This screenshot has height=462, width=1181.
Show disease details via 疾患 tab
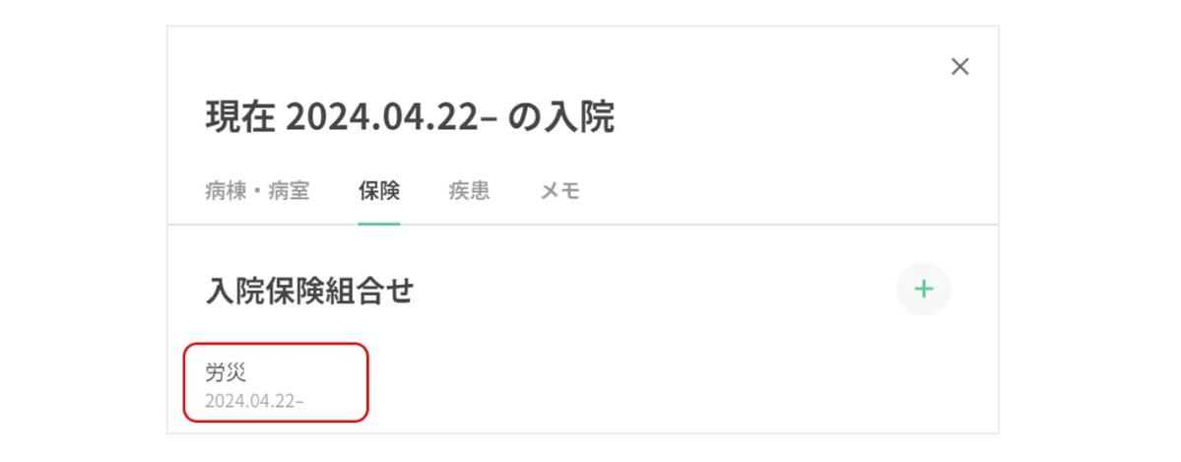pyautogui.click(x=469, y=191)
